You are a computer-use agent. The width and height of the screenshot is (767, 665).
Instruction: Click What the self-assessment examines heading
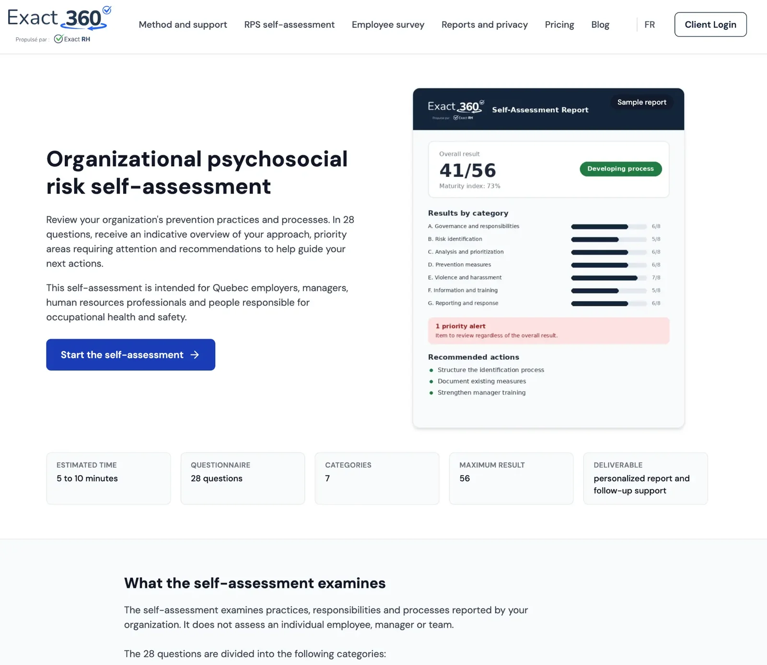point(255,583)
